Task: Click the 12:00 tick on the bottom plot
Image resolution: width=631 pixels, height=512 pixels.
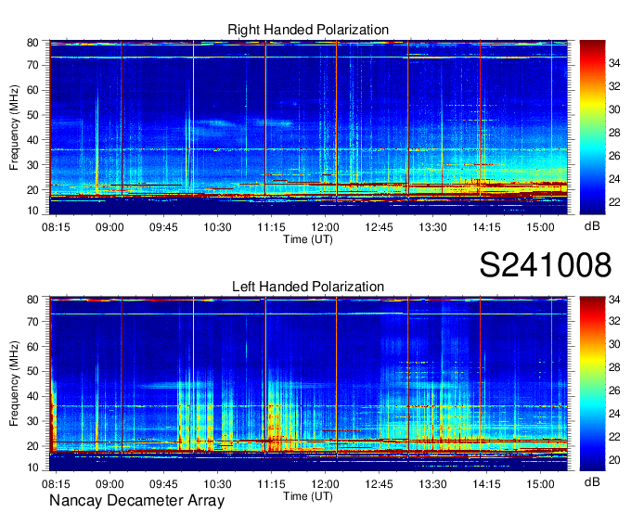Action: (325, 484)
